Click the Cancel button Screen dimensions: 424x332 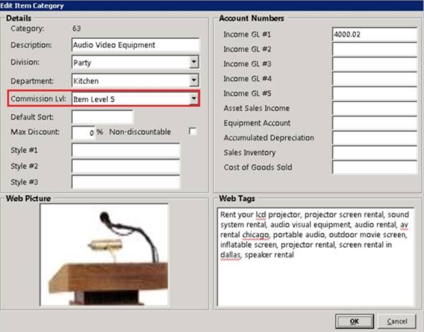point(397,321)
